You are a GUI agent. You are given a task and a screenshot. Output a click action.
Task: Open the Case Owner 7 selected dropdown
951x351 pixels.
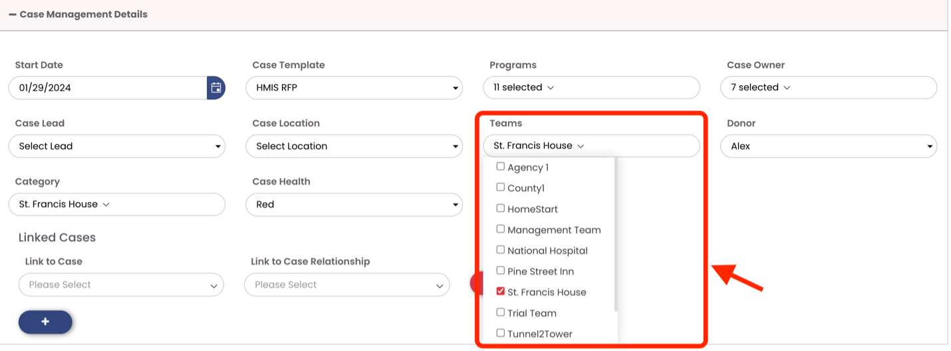(x=829, y=88)
